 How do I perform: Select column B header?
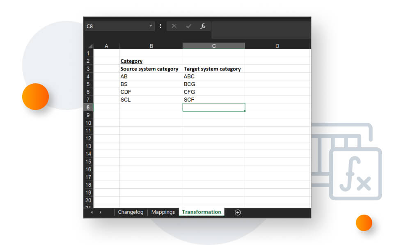point(151,46)
